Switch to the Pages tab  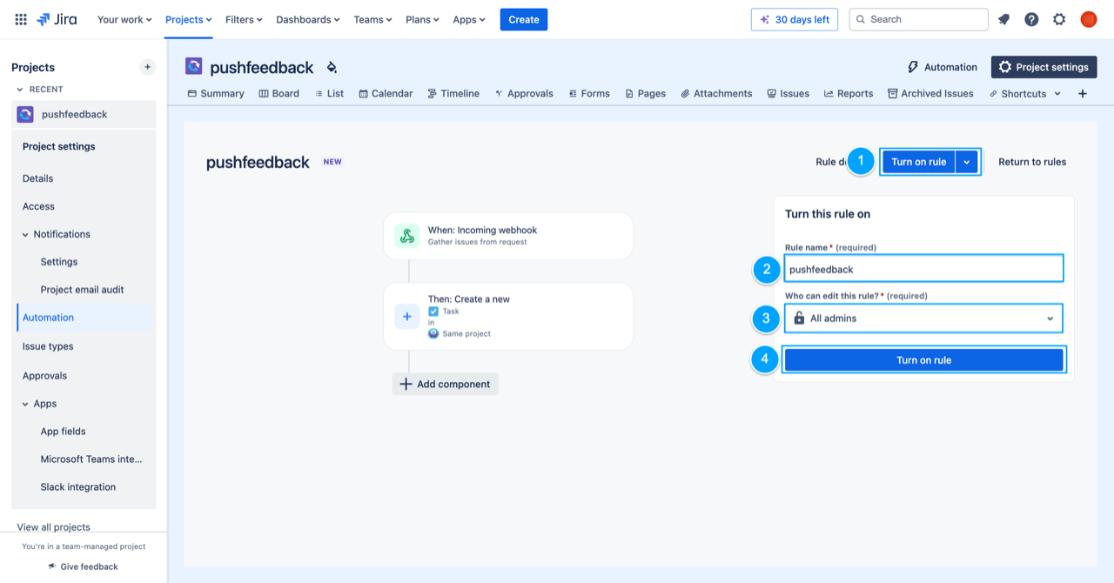click(645, 93)
